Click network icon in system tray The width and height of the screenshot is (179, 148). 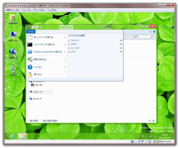tap(147, 136)
